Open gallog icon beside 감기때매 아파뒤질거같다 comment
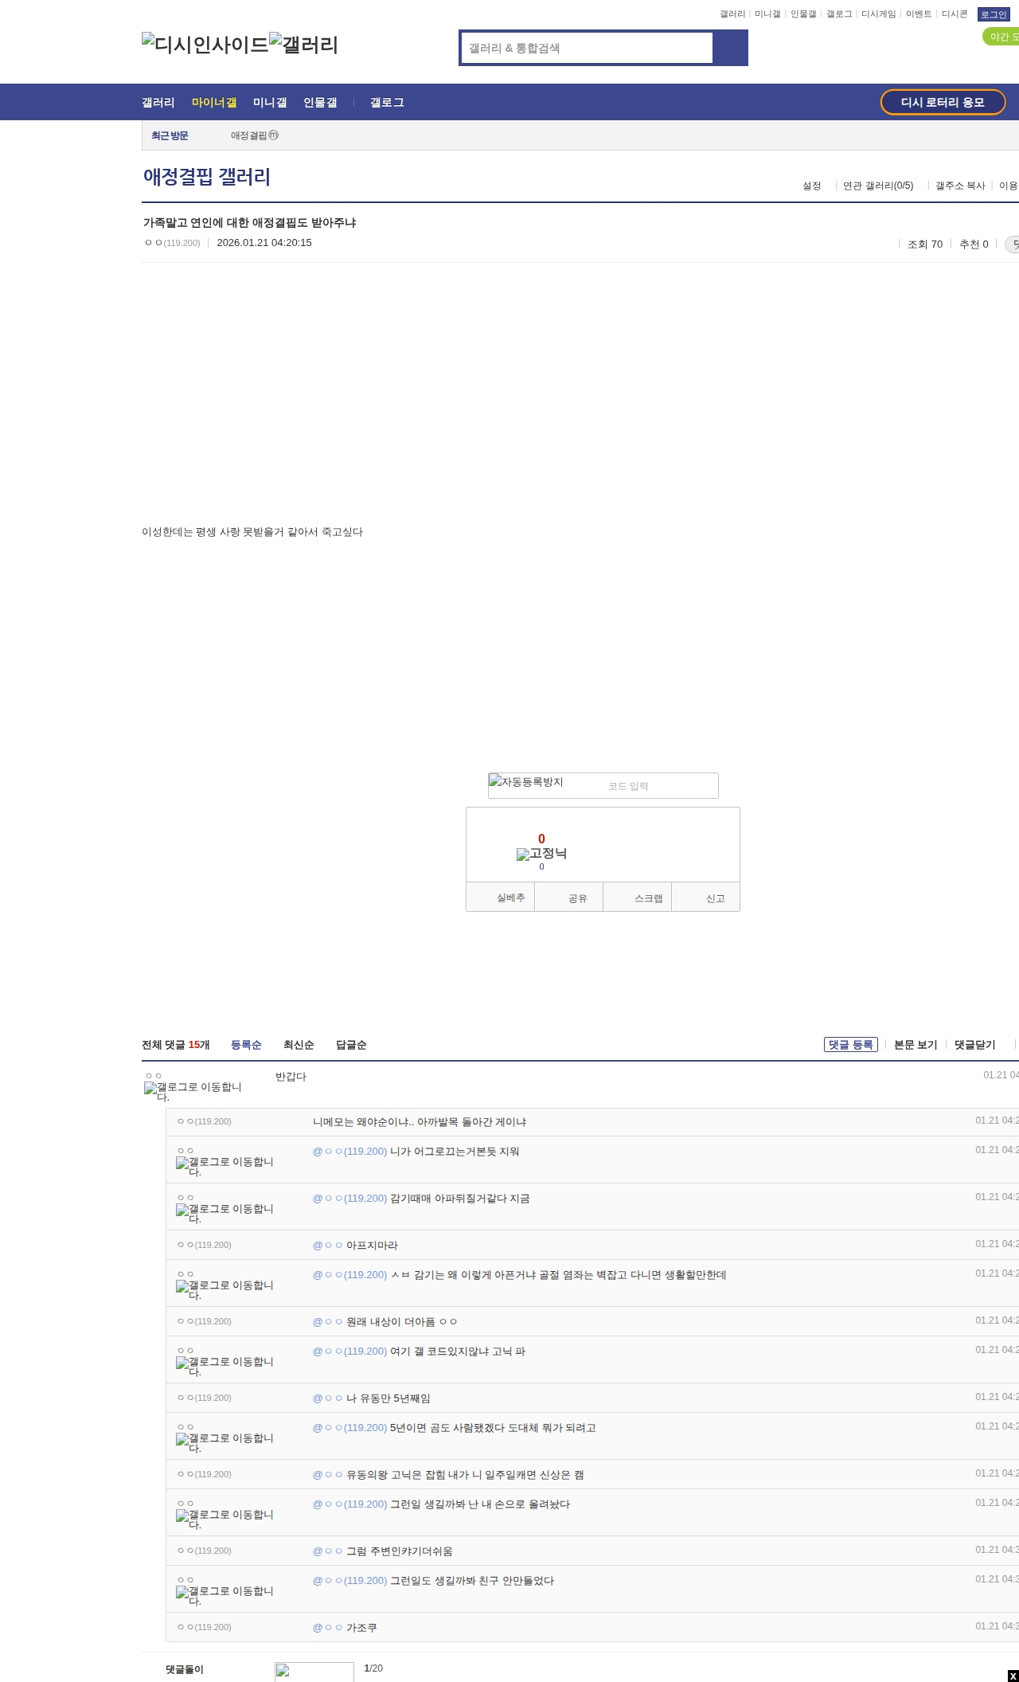This screenshot has width=1019, height=1682. click(224, 1213)
